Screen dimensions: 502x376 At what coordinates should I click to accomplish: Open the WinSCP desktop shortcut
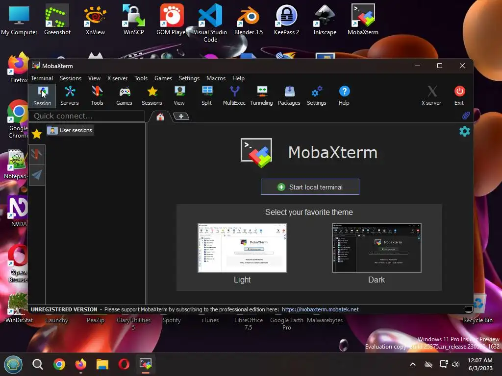tap(133, 20)
